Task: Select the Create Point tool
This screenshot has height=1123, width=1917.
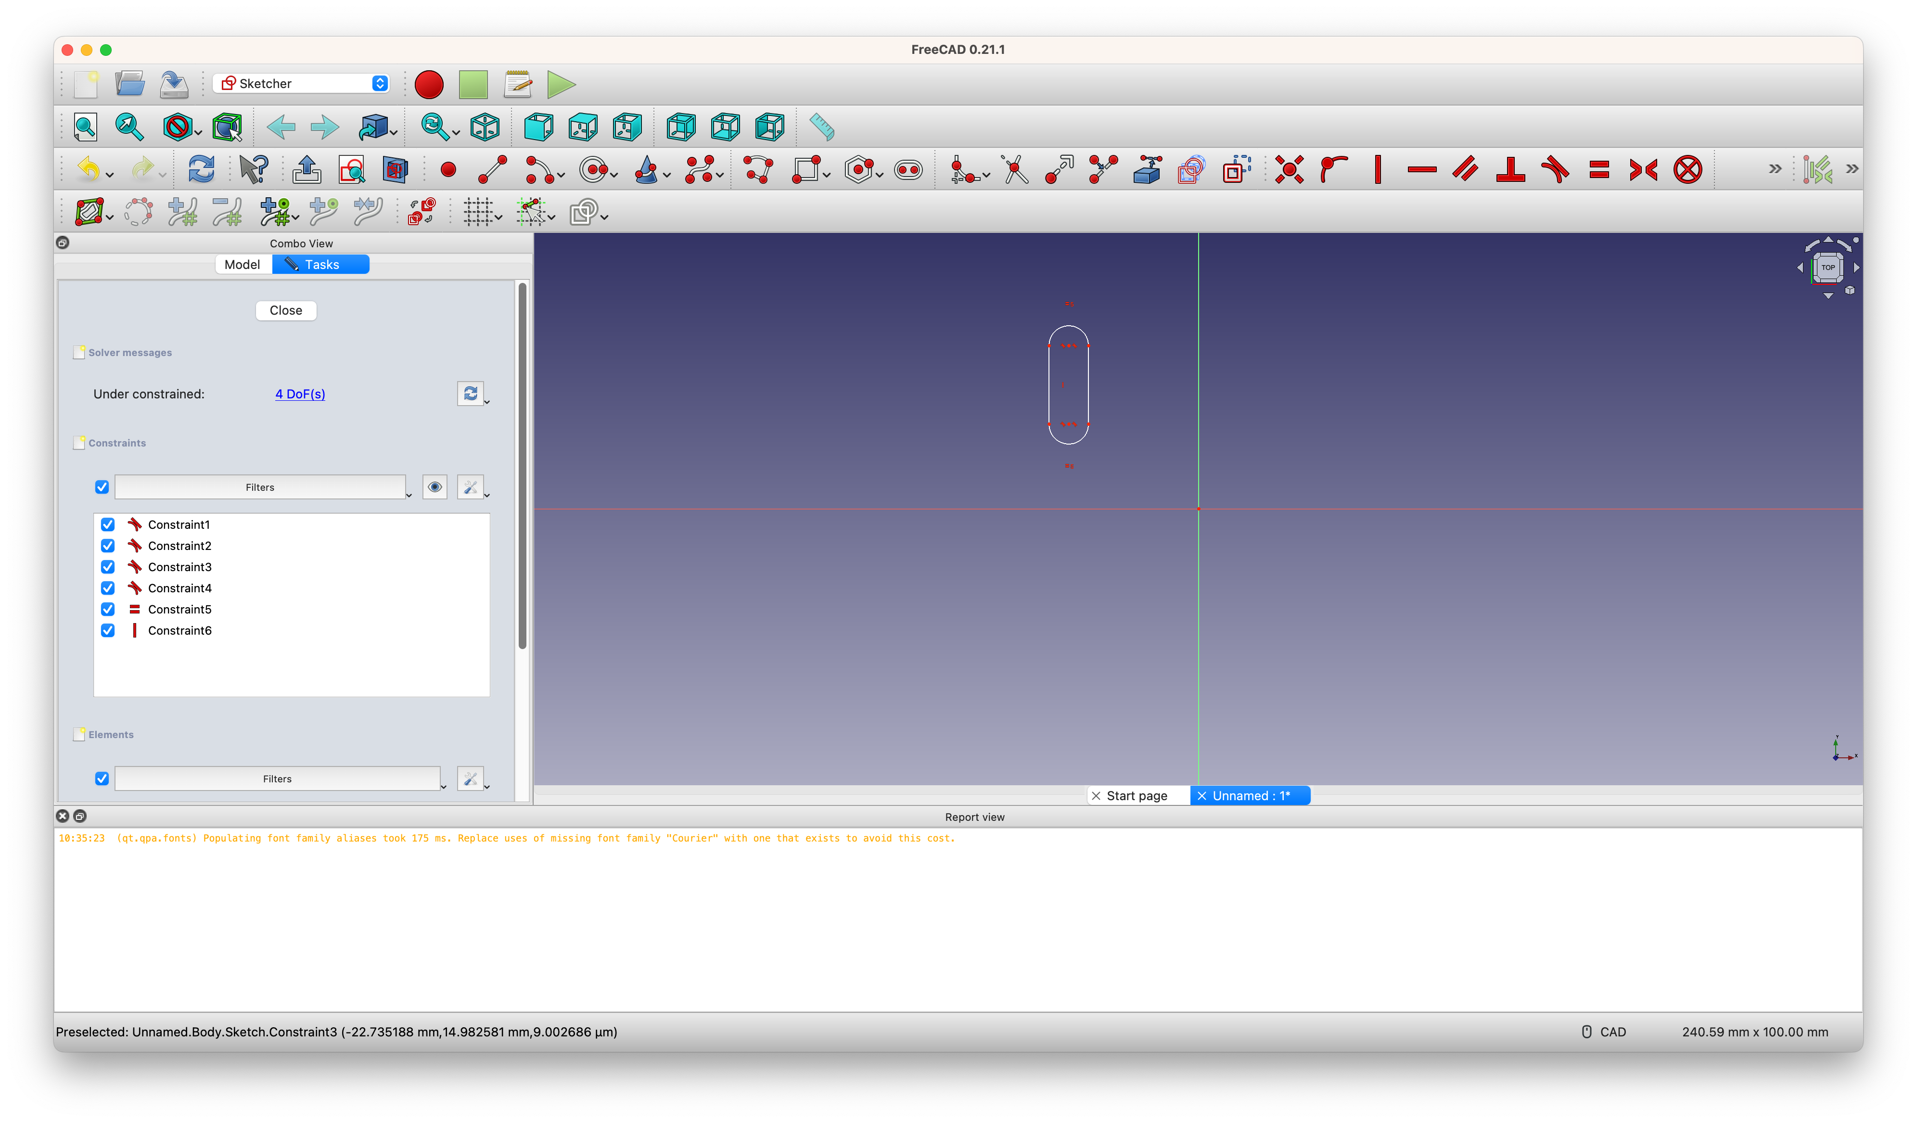Action: coord(448,170)
